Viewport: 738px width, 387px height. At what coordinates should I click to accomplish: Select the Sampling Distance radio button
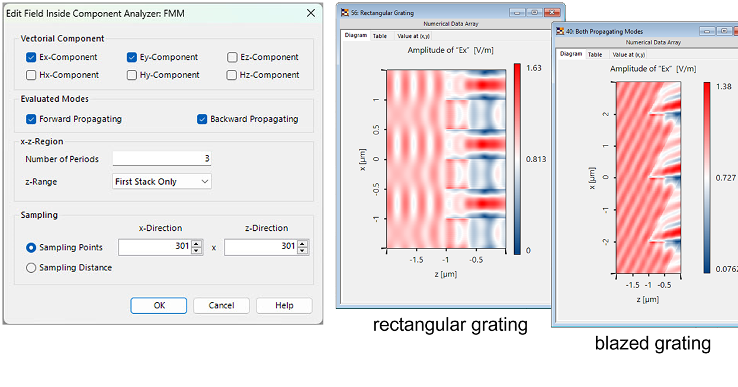tap(31, 267)
